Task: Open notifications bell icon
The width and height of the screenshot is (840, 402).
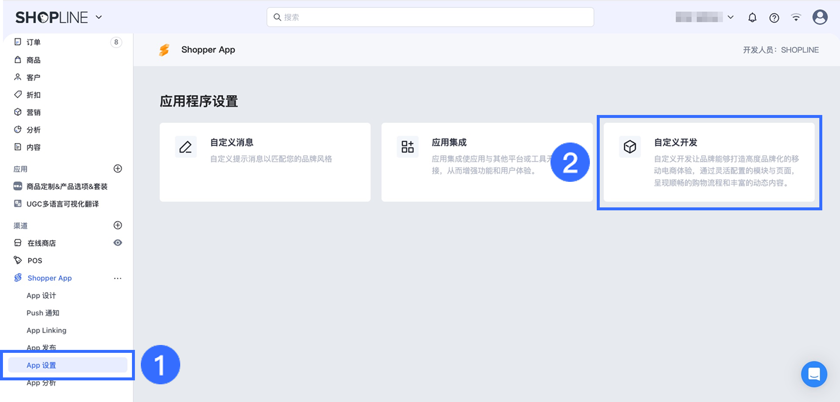Action: click(752, 18)
